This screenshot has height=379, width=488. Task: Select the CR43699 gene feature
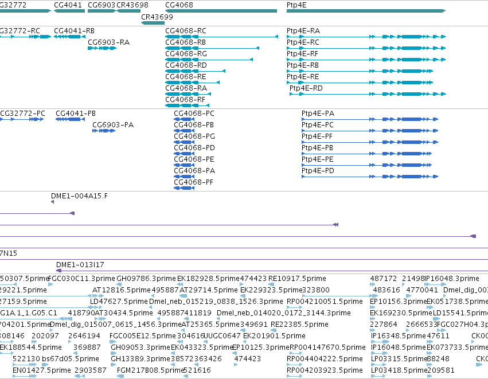pyautogui.click(x=153, y=23)
